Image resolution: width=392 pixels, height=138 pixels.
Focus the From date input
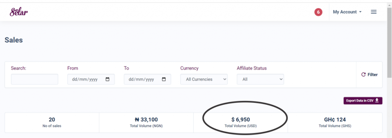(91, 79)
